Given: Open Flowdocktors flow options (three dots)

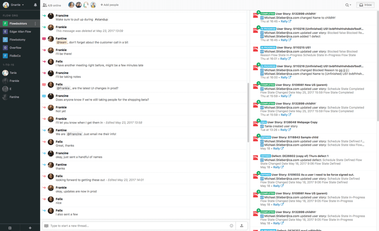Looking at the screenshot, I should (35, 24).
